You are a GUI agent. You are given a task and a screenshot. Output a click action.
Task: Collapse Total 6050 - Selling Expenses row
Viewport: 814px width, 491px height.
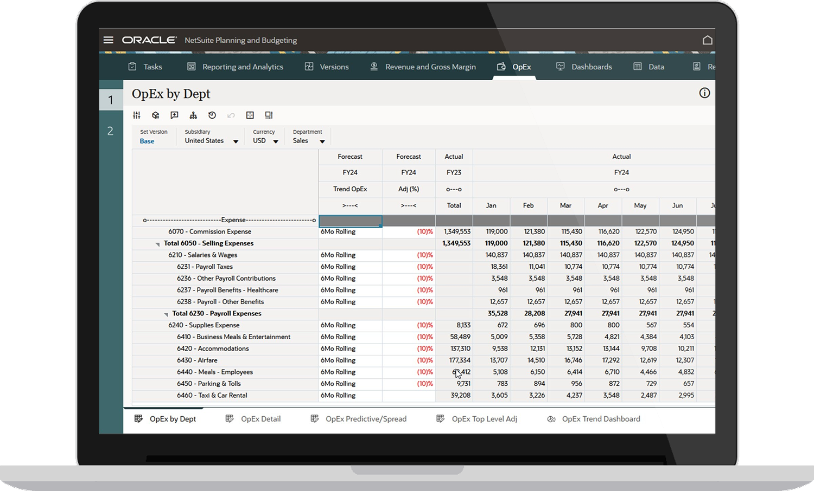click(x=158, y=244)
